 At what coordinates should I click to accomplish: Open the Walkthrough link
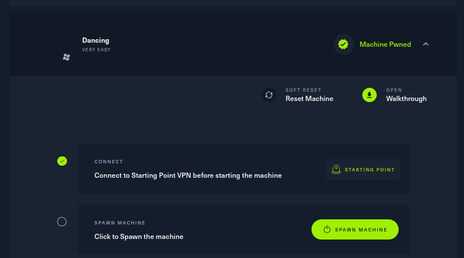pos(406,99)
